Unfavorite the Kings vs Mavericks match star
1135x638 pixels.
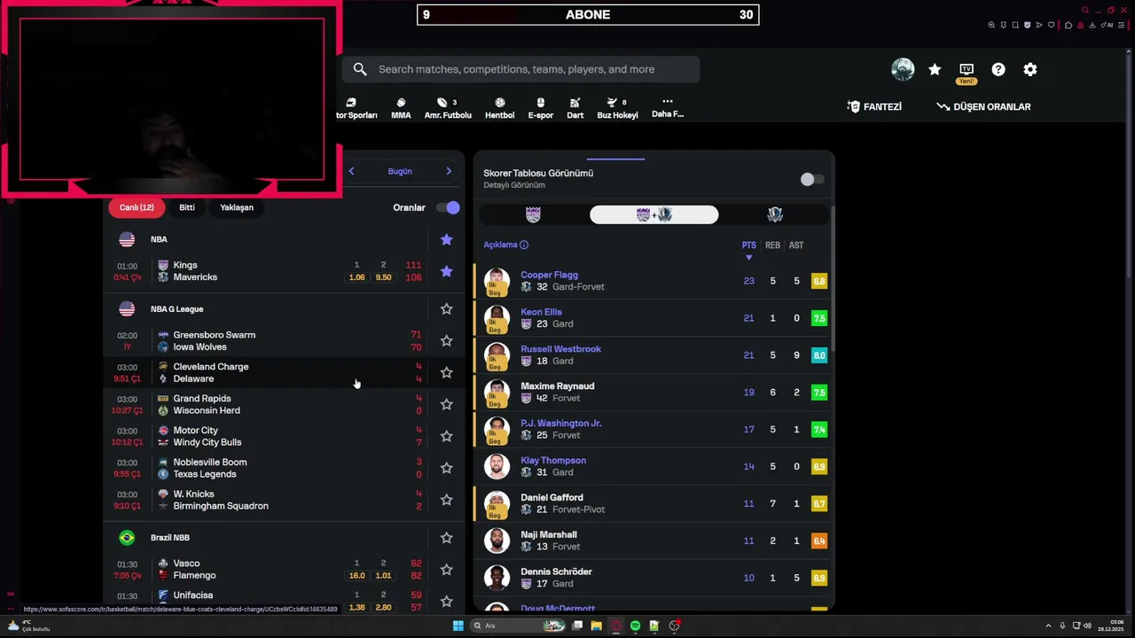click(x=446, y=271)
